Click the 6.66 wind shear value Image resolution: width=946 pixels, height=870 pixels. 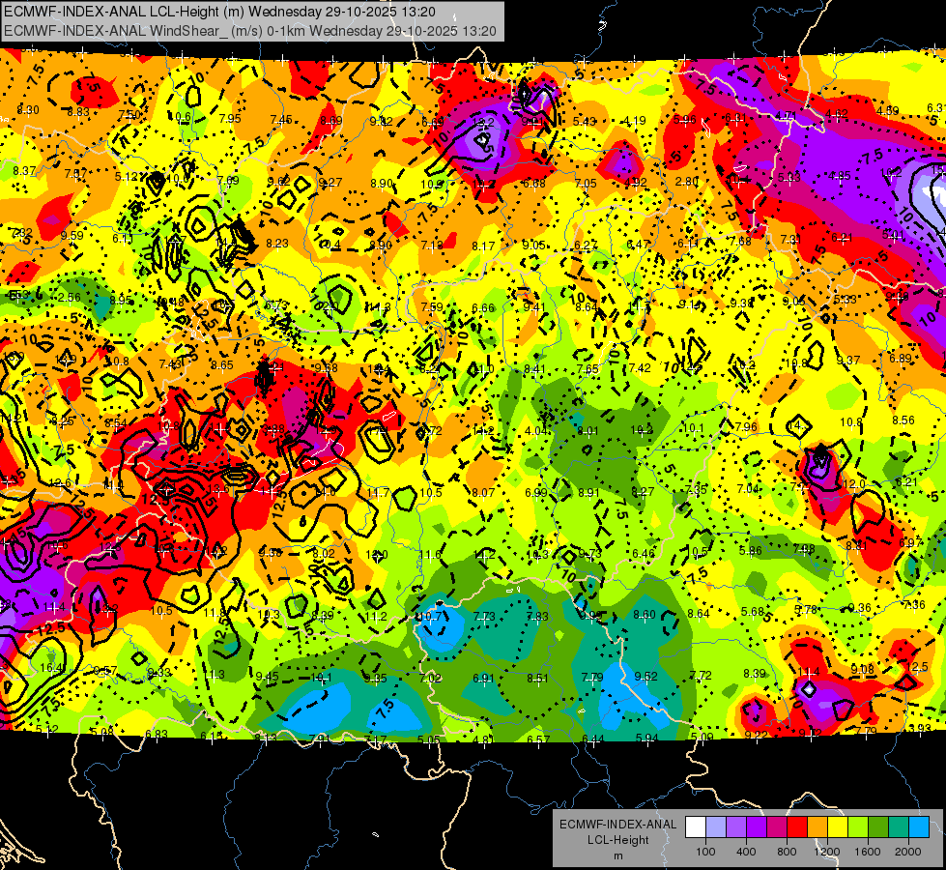(x=483, y=308)
